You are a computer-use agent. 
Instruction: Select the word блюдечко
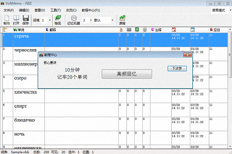coord(24,120)
